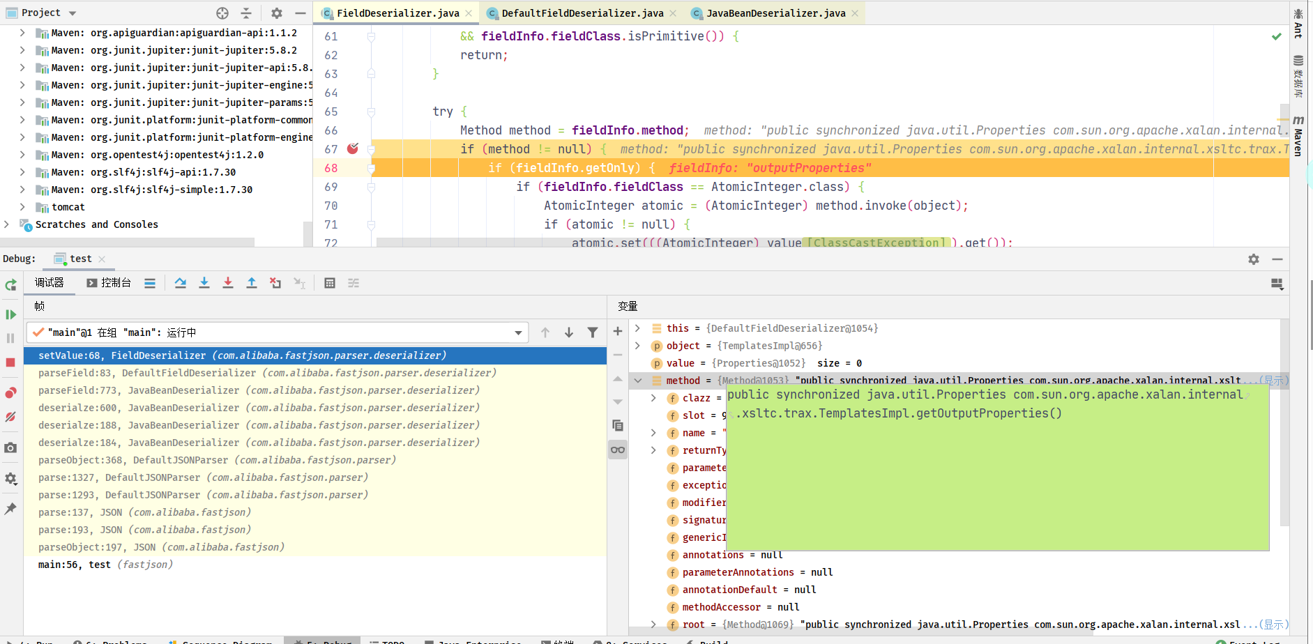Toggle mute breakpoints
1313x644 pixels.
tap(10, 417)
